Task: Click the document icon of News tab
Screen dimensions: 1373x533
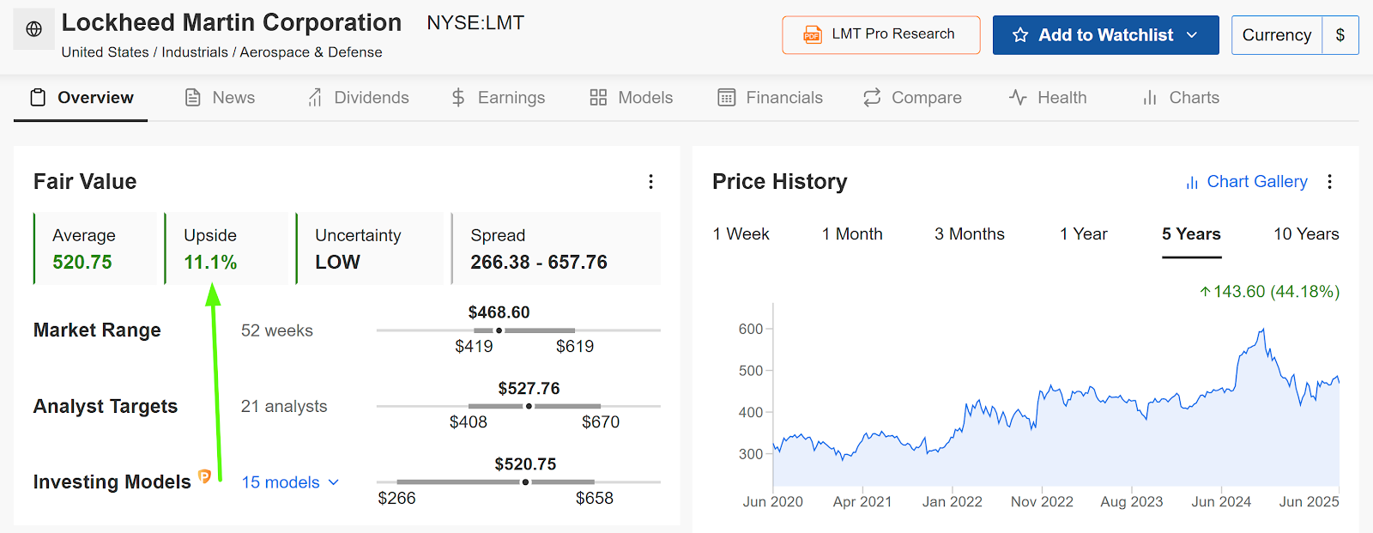Action: tap(193, 98)
